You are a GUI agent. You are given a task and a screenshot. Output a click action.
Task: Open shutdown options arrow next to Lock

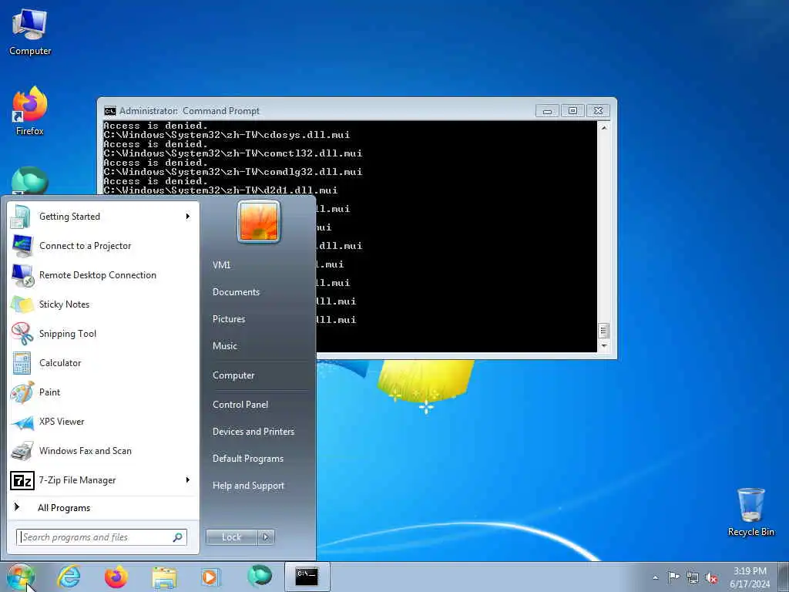coord(266,537)
